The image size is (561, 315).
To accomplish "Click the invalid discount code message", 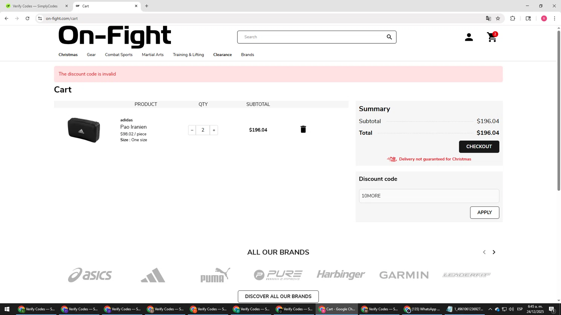I will [87, 74].
